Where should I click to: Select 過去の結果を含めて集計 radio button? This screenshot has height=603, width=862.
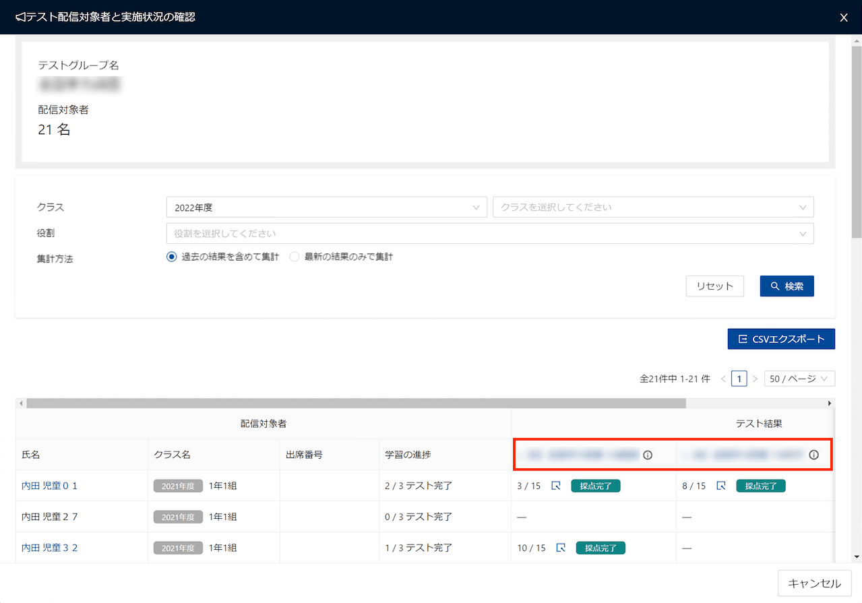pos(171,257)
